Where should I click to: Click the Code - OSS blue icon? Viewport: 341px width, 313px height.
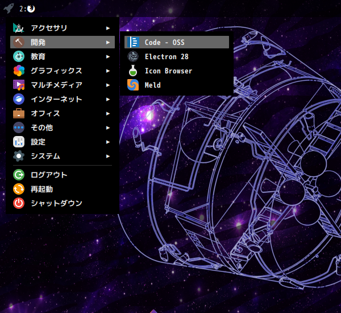(133, 42)
